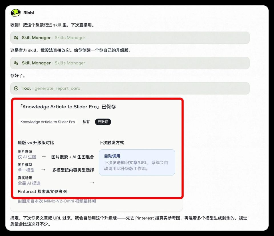The height and width of the screenshot is (236, 274).
Task: Click the generate_report_card tool circle icon
Action: (x=16, y=88)
